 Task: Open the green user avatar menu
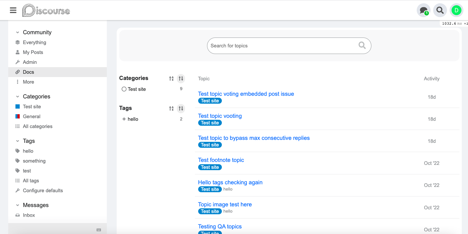coord(456,10)
